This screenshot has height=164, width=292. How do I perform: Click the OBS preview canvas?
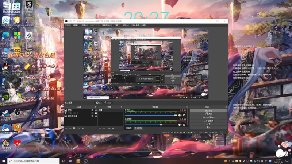[x=146, y=64]
